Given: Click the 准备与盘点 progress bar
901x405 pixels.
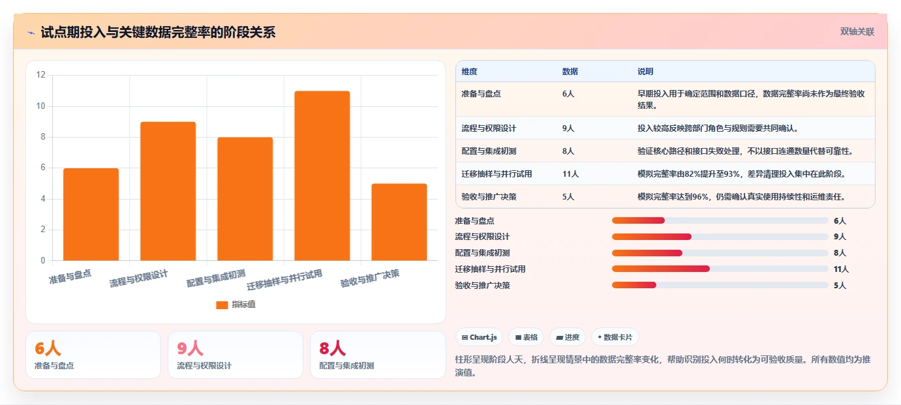Looking at the screenshot, I should click(x=720, y=220).
